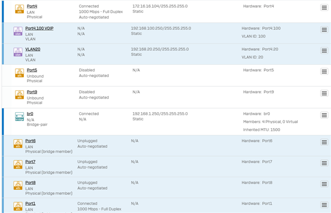
Task: Click the Port9 interface name
Action: [32, 92]
